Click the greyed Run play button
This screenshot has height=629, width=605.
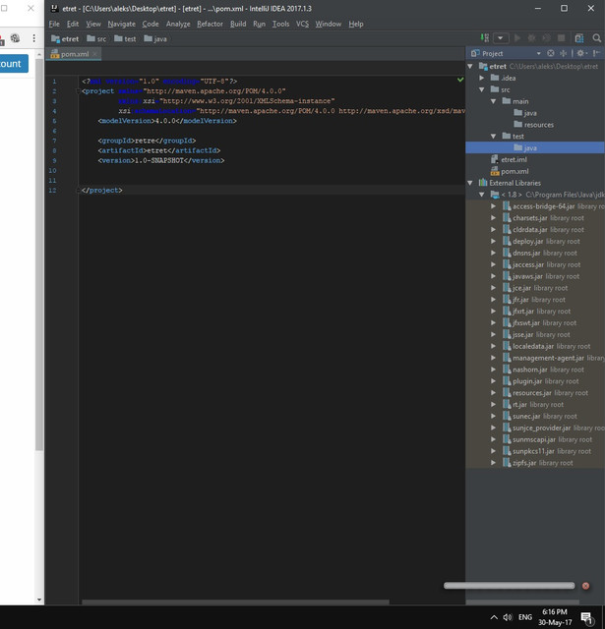[517, 38]
